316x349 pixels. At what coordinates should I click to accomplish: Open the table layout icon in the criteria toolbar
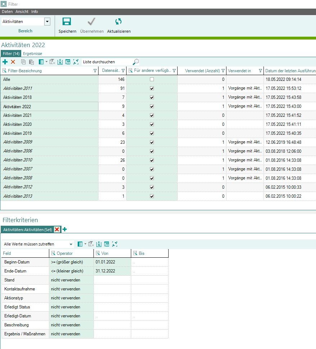point(107,244)
